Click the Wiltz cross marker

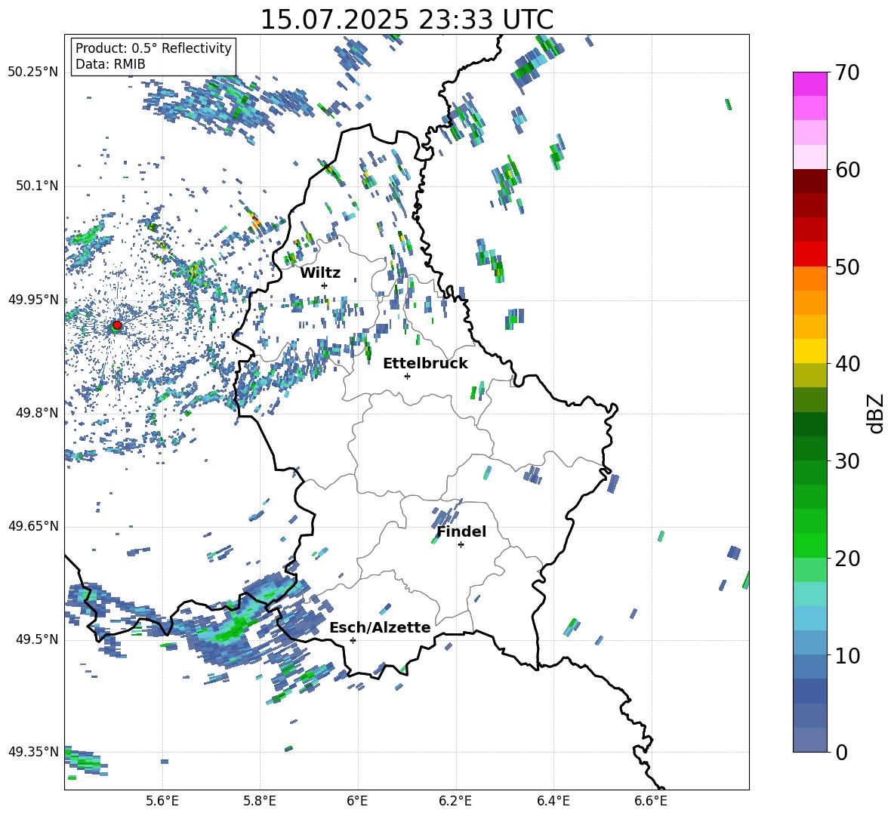click(x=325, y=285)
